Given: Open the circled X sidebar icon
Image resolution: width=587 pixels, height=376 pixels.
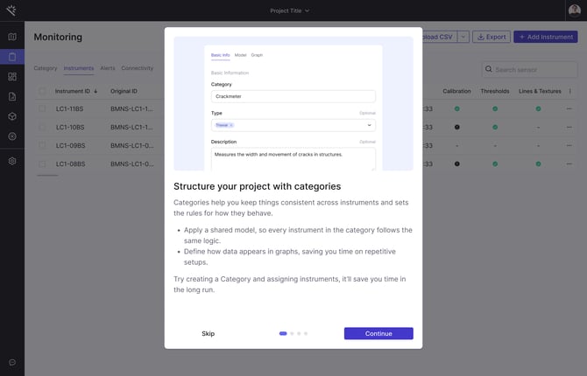Looking at the screenshot, I should coord(12,136).
